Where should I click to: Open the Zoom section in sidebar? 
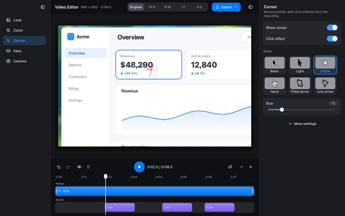24,30
